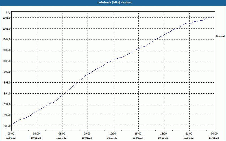This screenshot has height=141, width=226.
Task: Click the '988,0' y-axis value
Action: [7, 126]
